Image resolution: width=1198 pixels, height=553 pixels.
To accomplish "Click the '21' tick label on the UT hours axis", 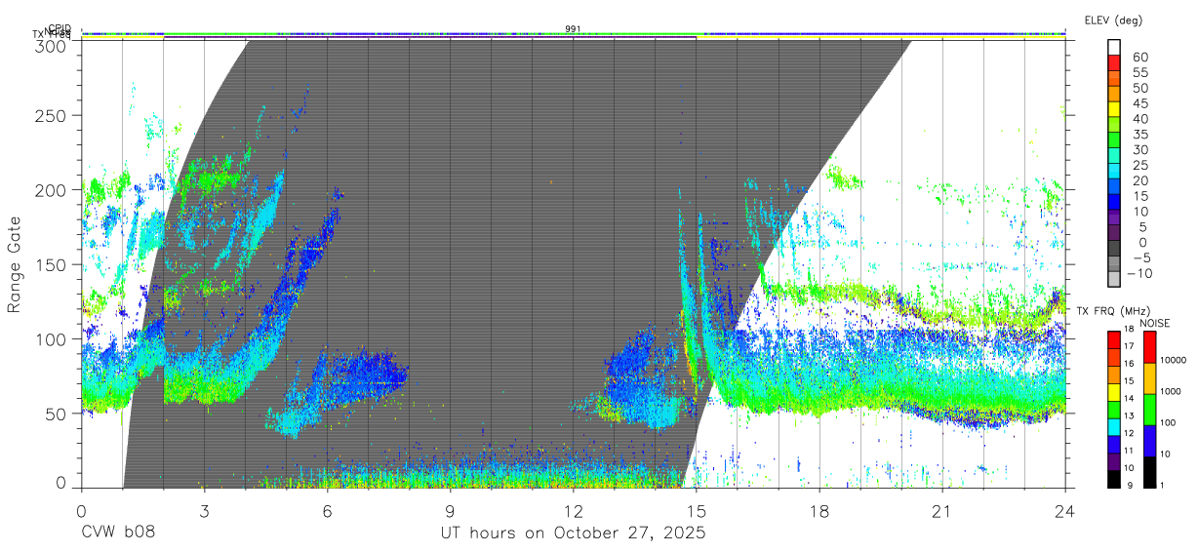I will pos(942,511).
